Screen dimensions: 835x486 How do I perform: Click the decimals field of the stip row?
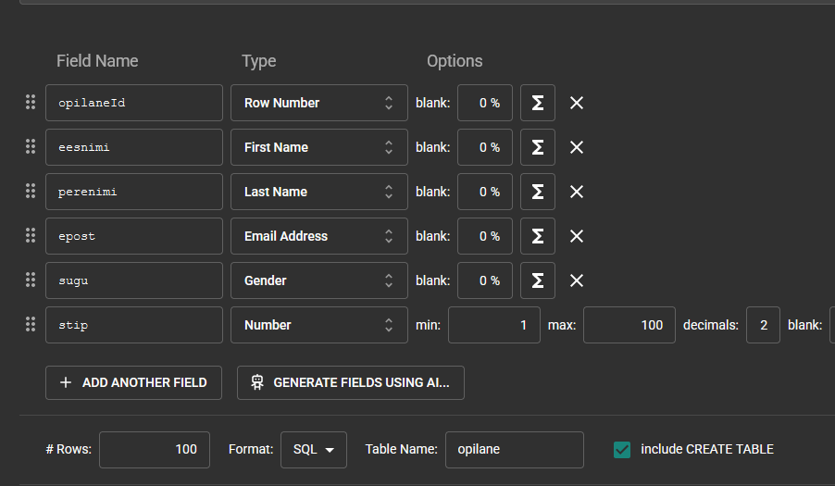(763, 325)
